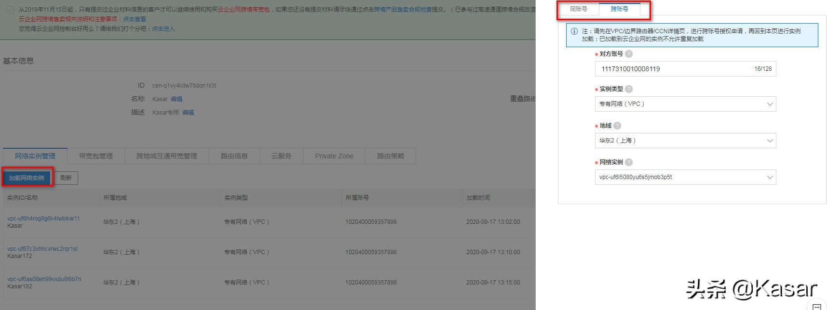The image size is (827, 310).
Task: Click load time 2020-09-17 13:10:00
Action: 493,252
